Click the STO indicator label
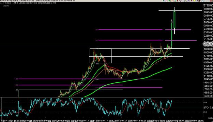 [x=206, y=107]
